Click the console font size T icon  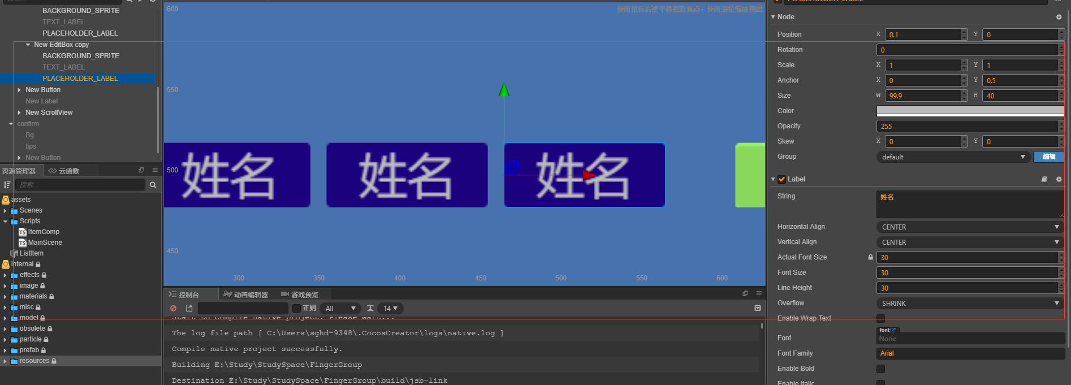pos(370,308)
